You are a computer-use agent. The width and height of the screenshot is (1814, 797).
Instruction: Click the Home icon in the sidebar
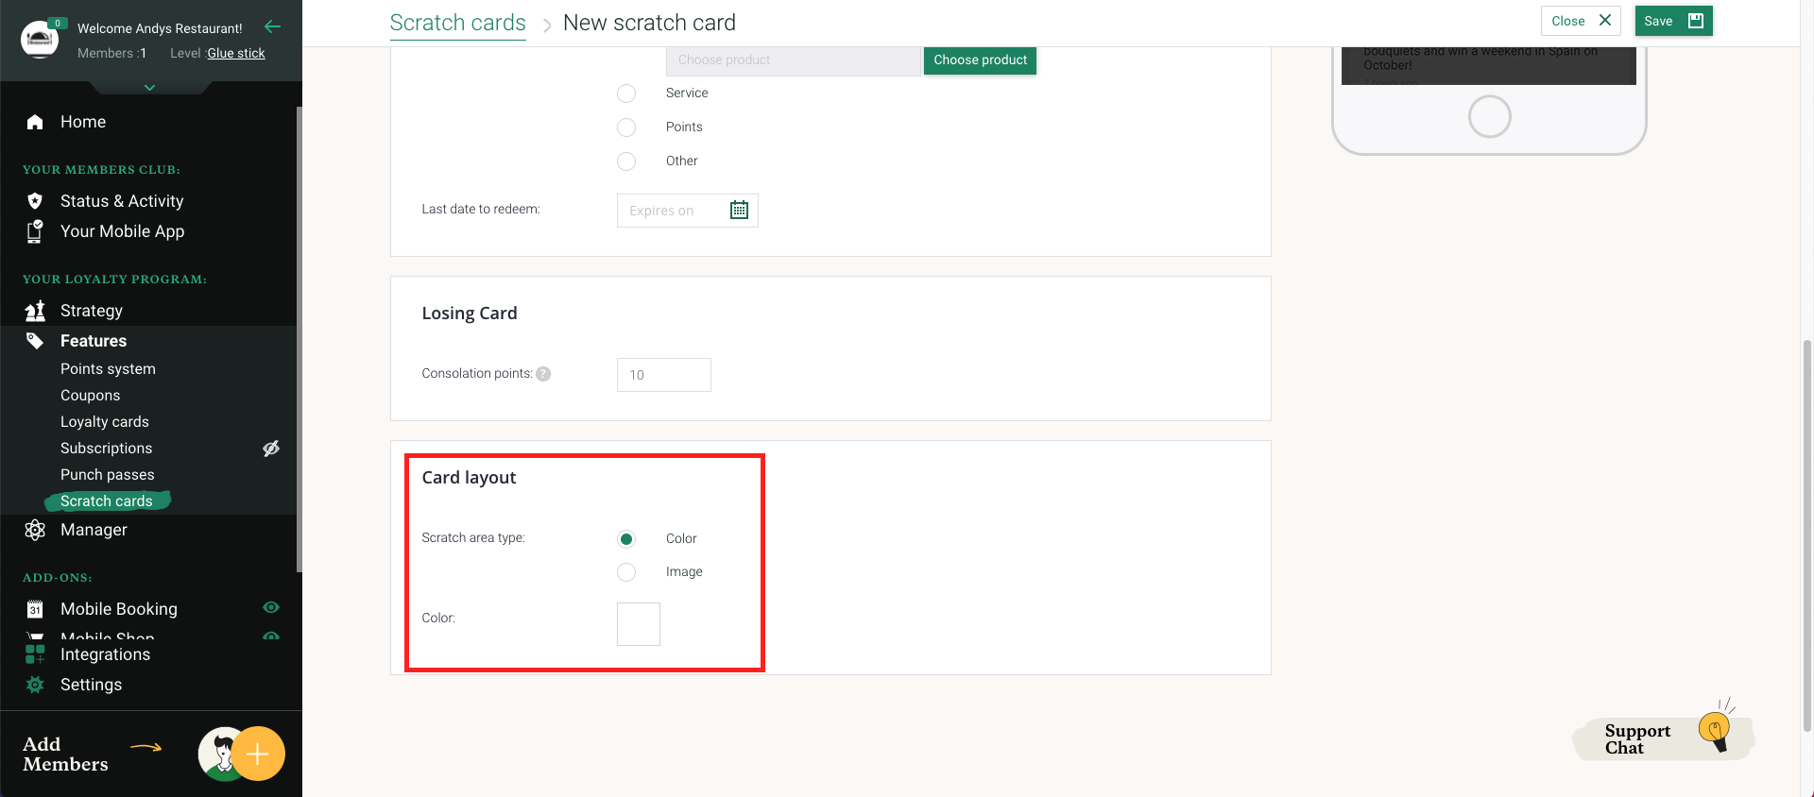pyautogui.click(x=35, y=122)
